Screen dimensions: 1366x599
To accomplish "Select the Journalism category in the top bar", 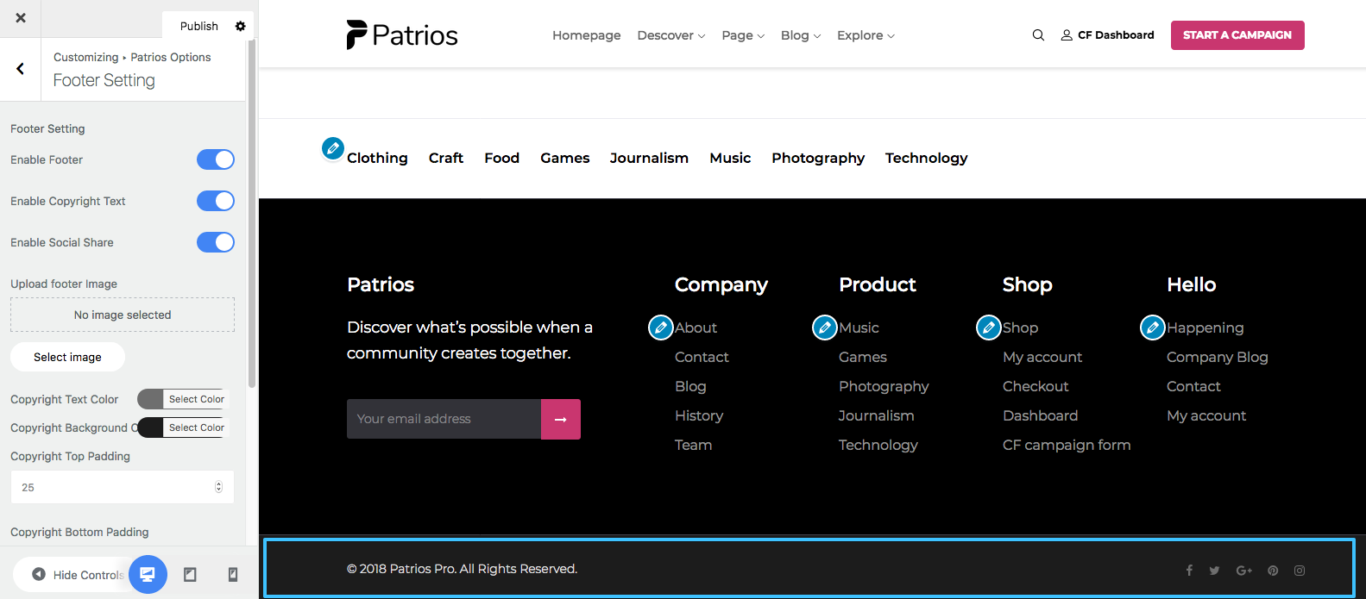I will click(649, 158).
